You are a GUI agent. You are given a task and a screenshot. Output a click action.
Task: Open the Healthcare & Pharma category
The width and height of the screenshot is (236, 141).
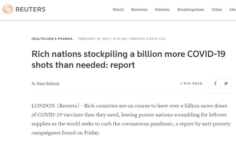click(x=52, y=39)
